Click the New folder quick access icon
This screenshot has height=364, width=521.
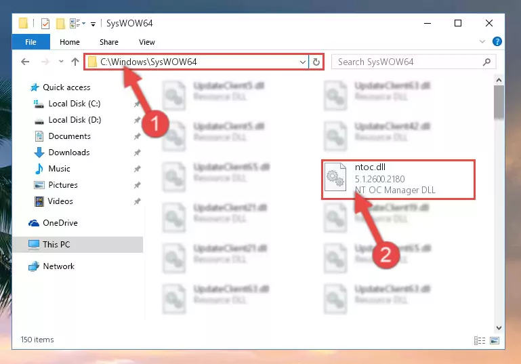coord(60,24)
